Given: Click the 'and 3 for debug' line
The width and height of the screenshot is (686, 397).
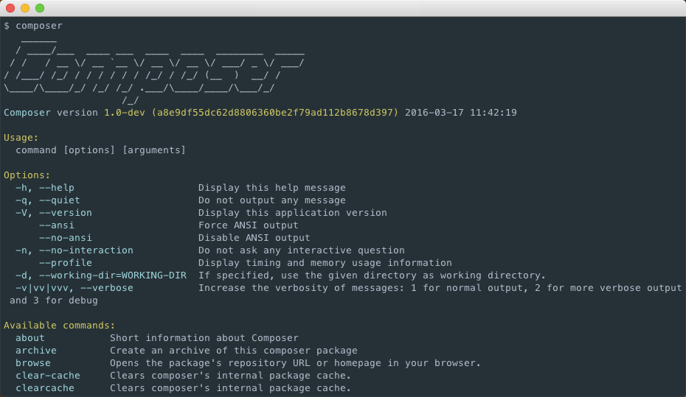Looking at the screenshot, I should [x=54, y=301].
